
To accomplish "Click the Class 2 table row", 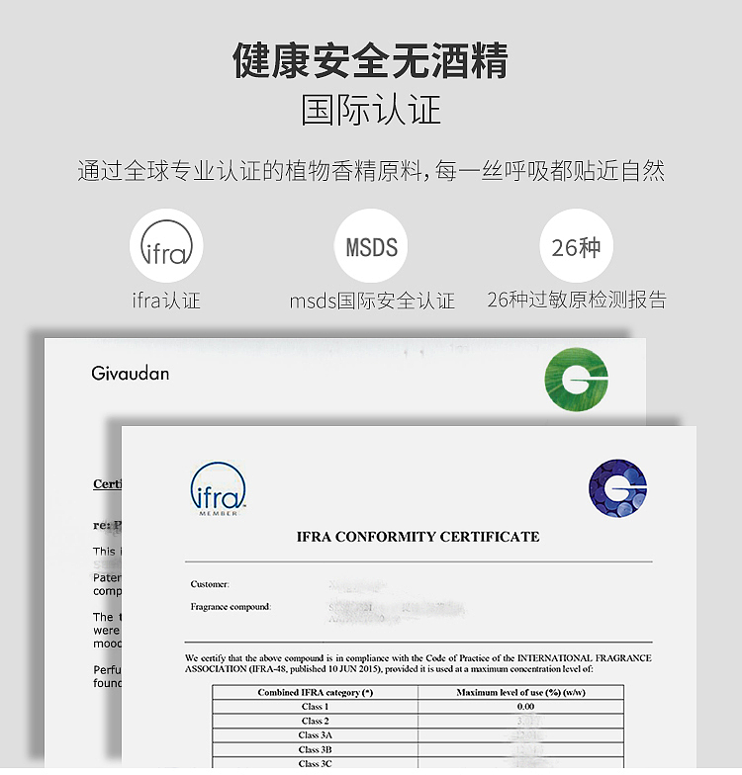I will pyautogui.click(x=417, y=721).
